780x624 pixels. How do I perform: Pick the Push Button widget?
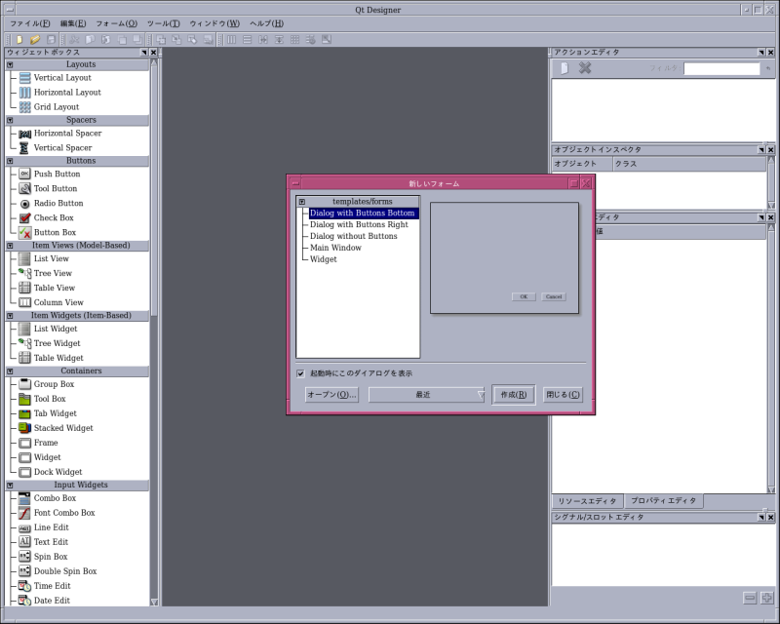coord(50,174)
